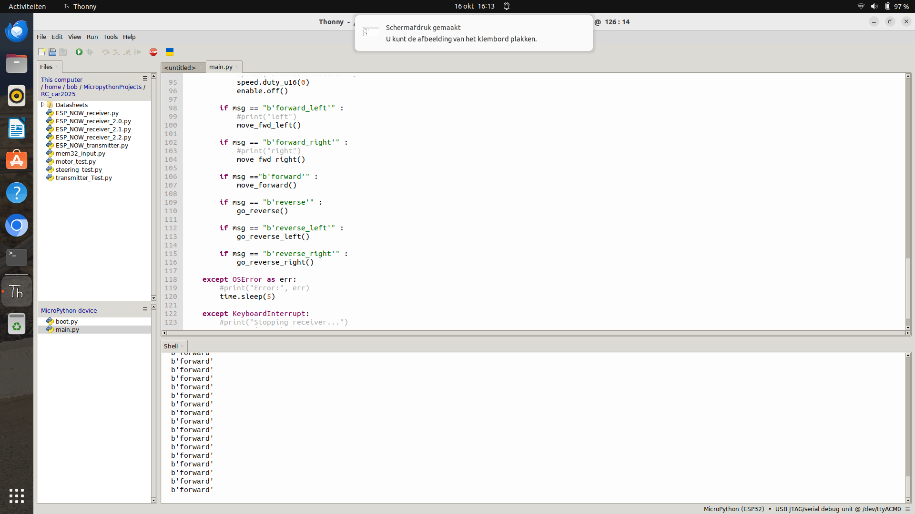Open a file using the toolbar icon
This screenshot has height=514, width=915.
52,52
